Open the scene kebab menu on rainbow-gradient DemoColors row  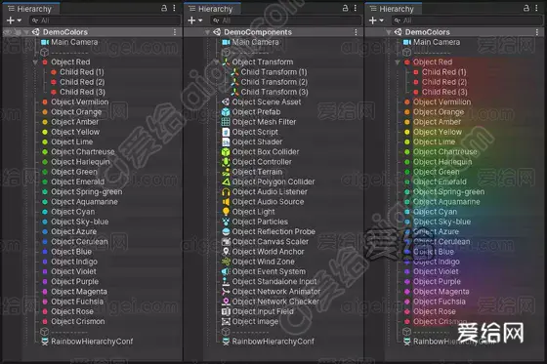point(537,32)
